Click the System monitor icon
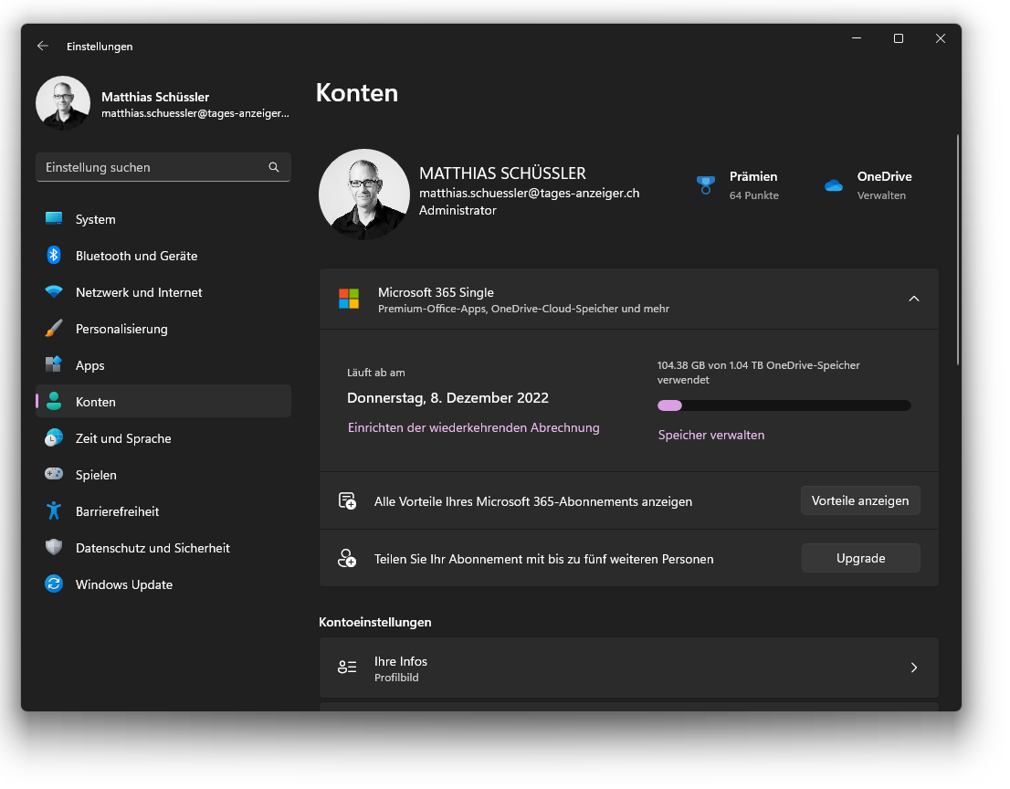Image resolution: width=1010 pixels, height=789 pixels. pyautogui.click(x=54, y=219)
